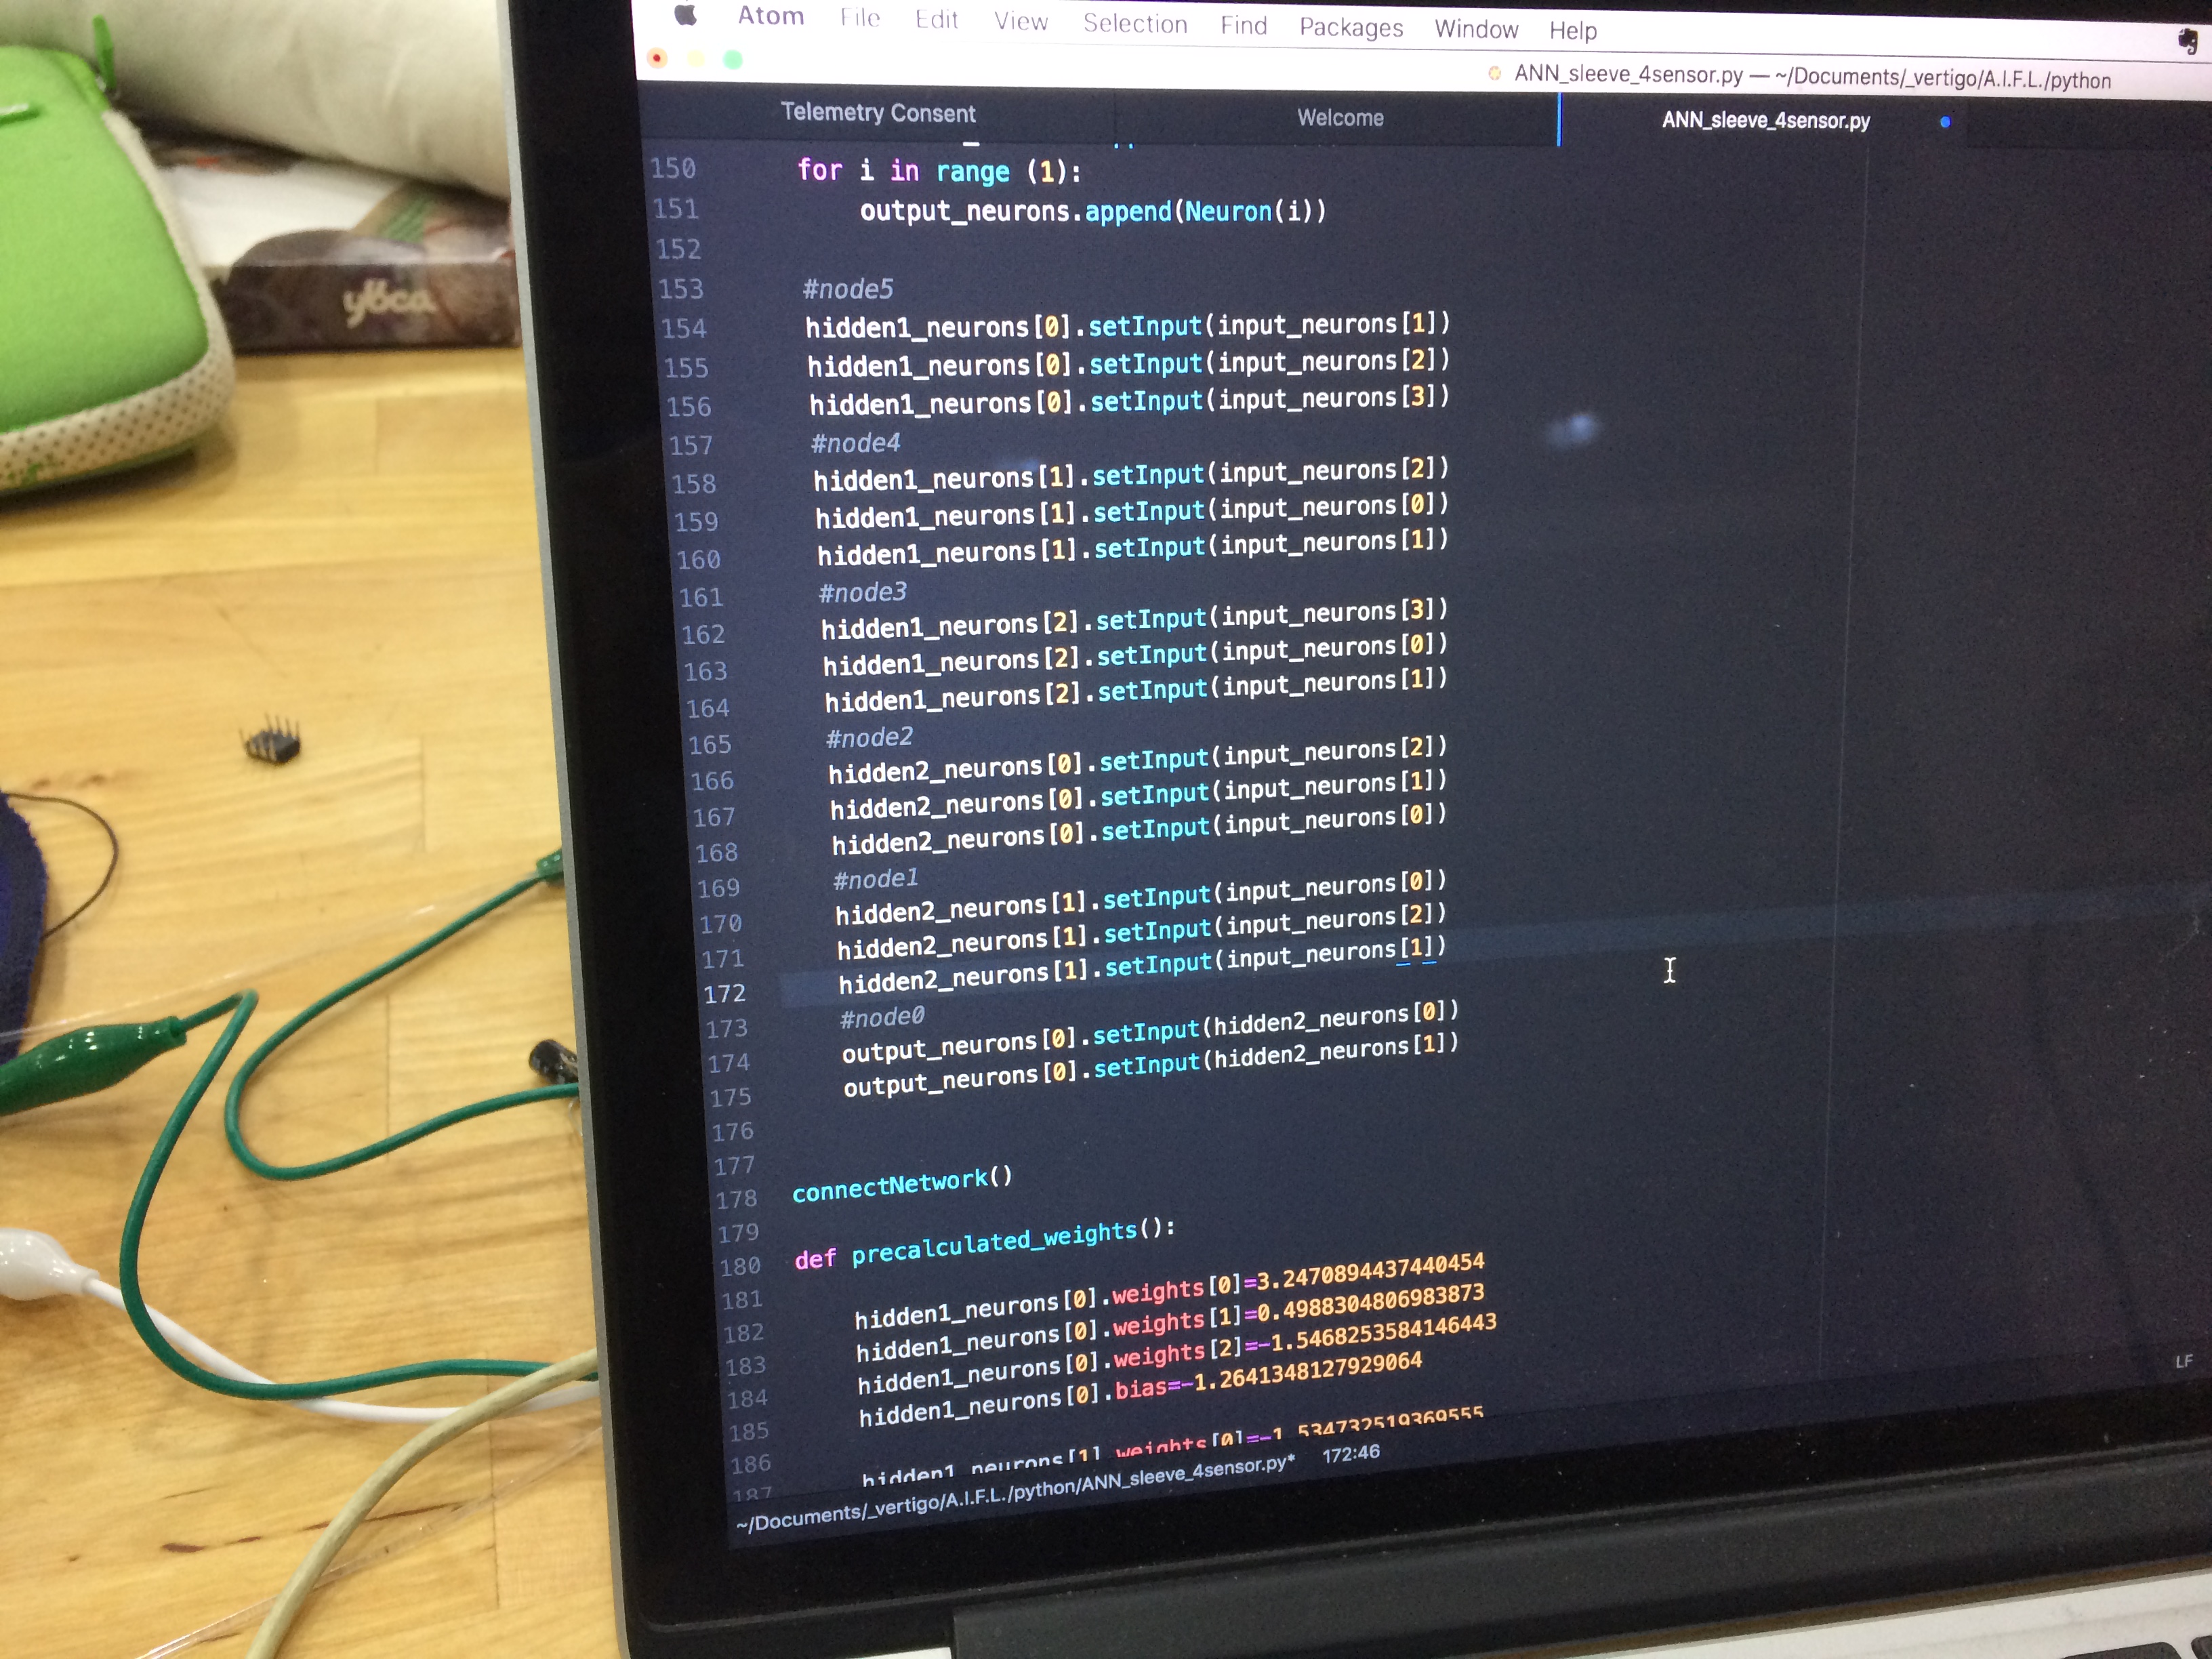Click line 174 output_neurons setInput hidden2_neurons[0]
This screenshot has width=2212, height=1659.
click(1150, 1033)
